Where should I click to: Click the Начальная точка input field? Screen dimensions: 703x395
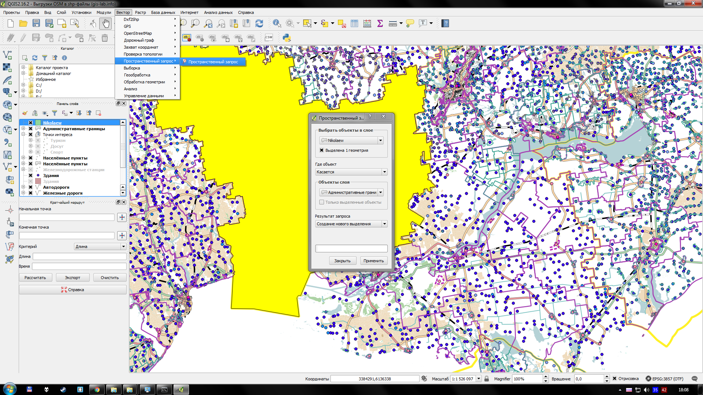tap(67, 217)
